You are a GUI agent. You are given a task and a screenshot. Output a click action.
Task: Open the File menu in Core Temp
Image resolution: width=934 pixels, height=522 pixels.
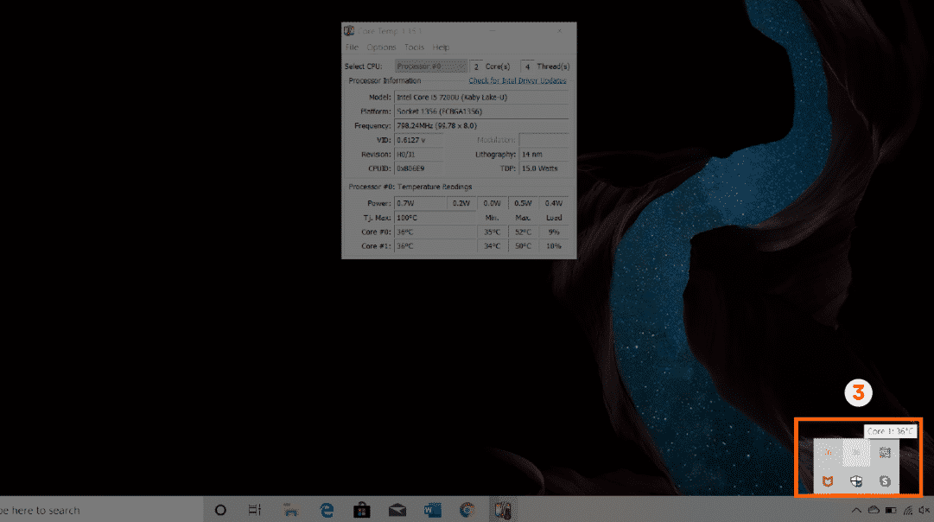(x=352, y=47)
